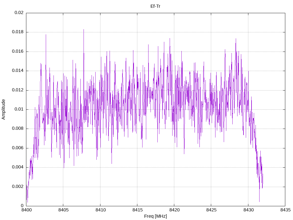Viewport: 293px width, 220px height.
Task: Click the 0.014 y-axis tick label
Action: tap(18, 71)
